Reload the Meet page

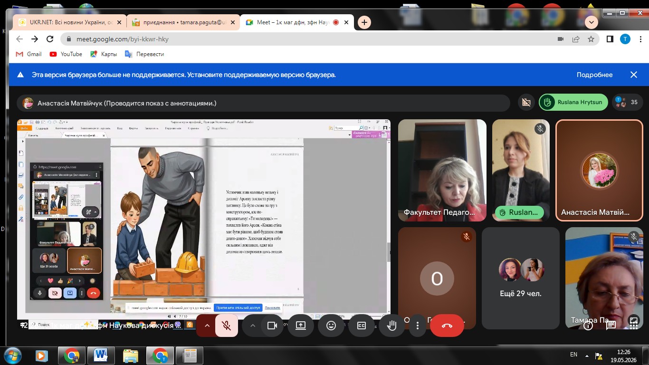(x=50, y=39)
